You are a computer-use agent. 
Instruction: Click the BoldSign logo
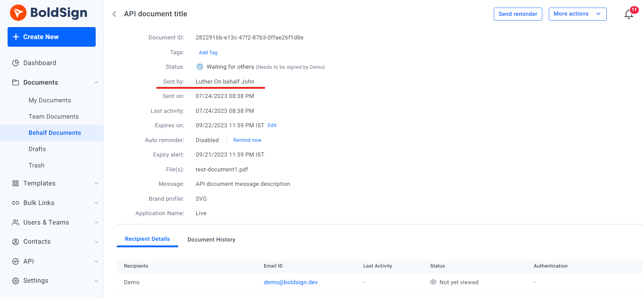click(x=49, y=13)
